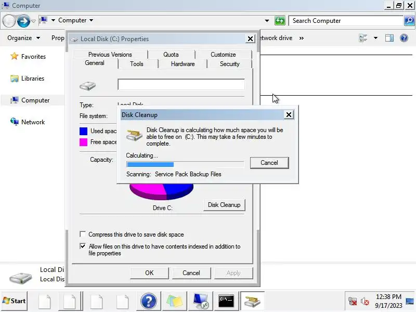
Task: Click the taskbar clock showing 12:38 PM
Action: (x=388, y=301)
